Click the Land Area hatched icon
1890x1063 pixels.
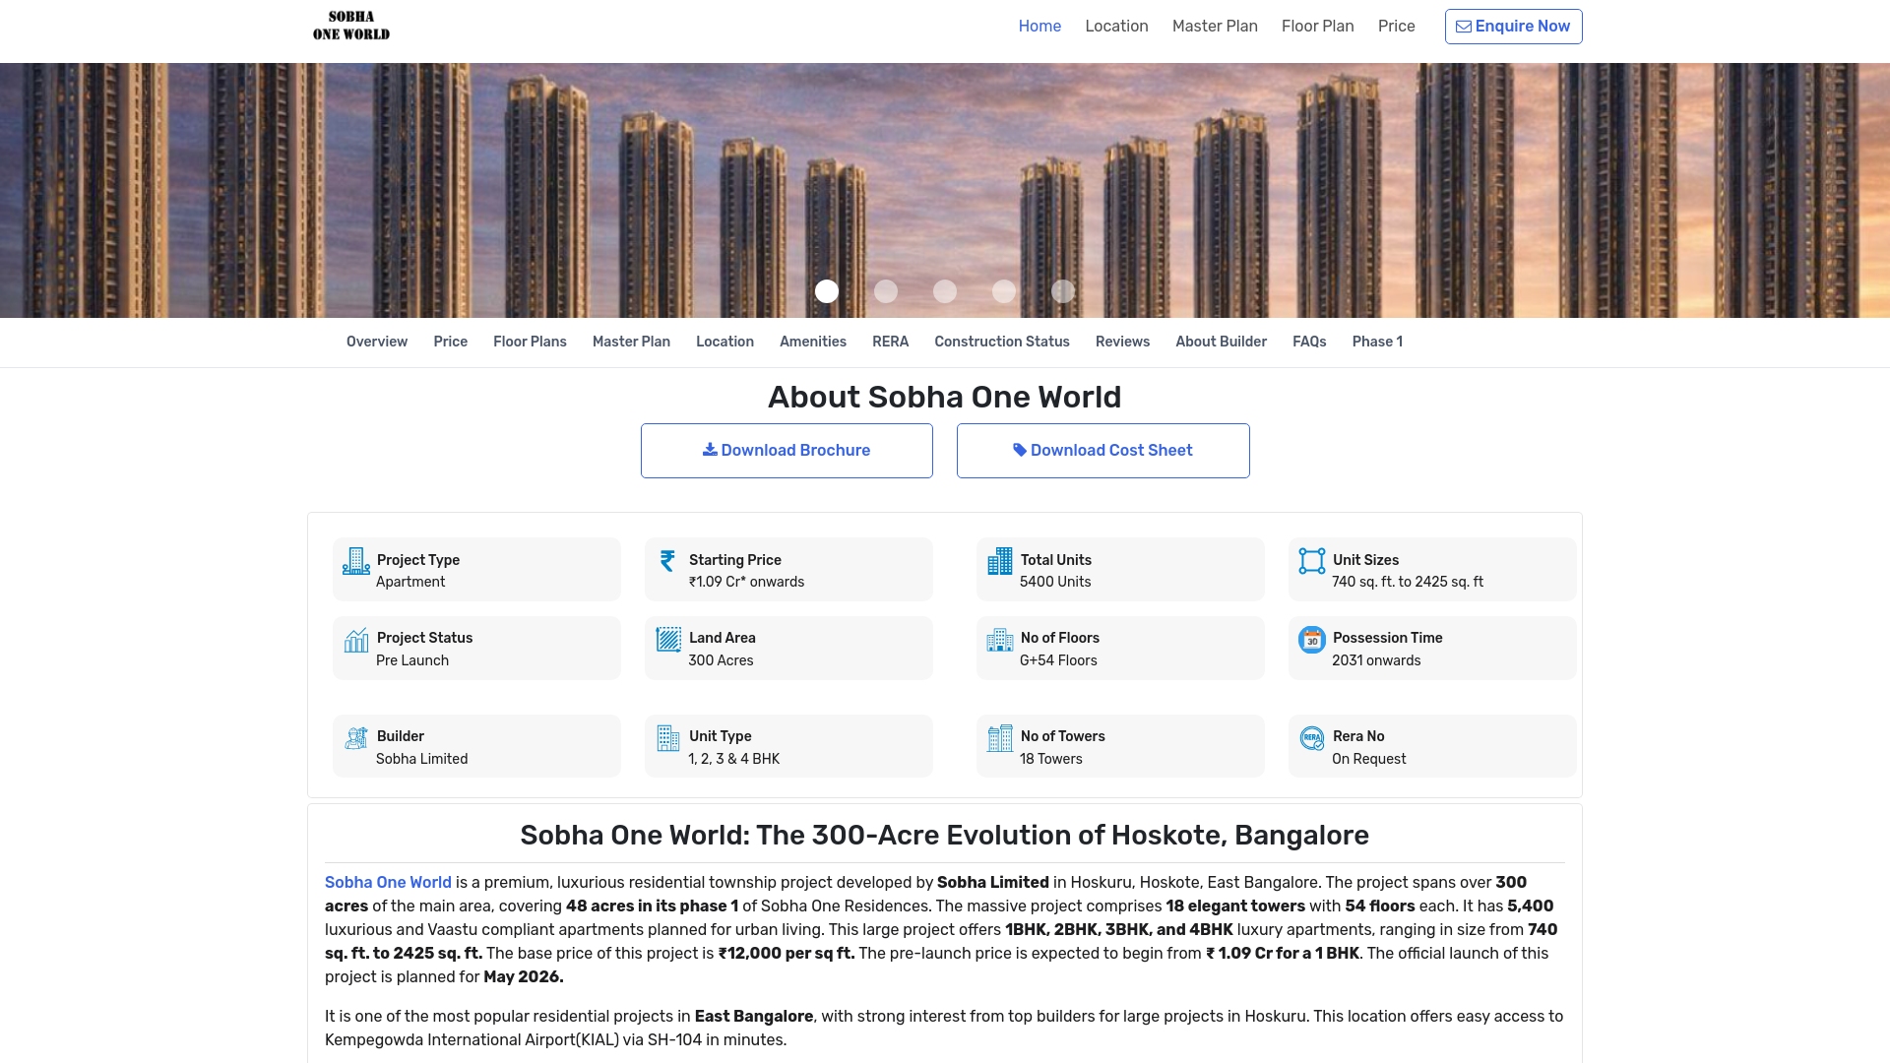[x=668, y=640]
